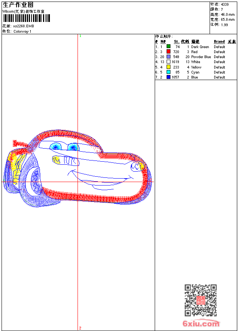This screenshot has width=238, height=331.
Task: Select the White thread color swatch
Action: [x=169, y=62]
